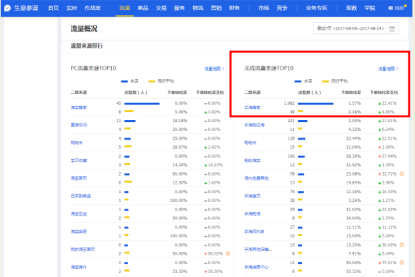Click the 1.57% conversion rate value
The image size is (415, 277).
pyautogui.click(x=354, y=103)
